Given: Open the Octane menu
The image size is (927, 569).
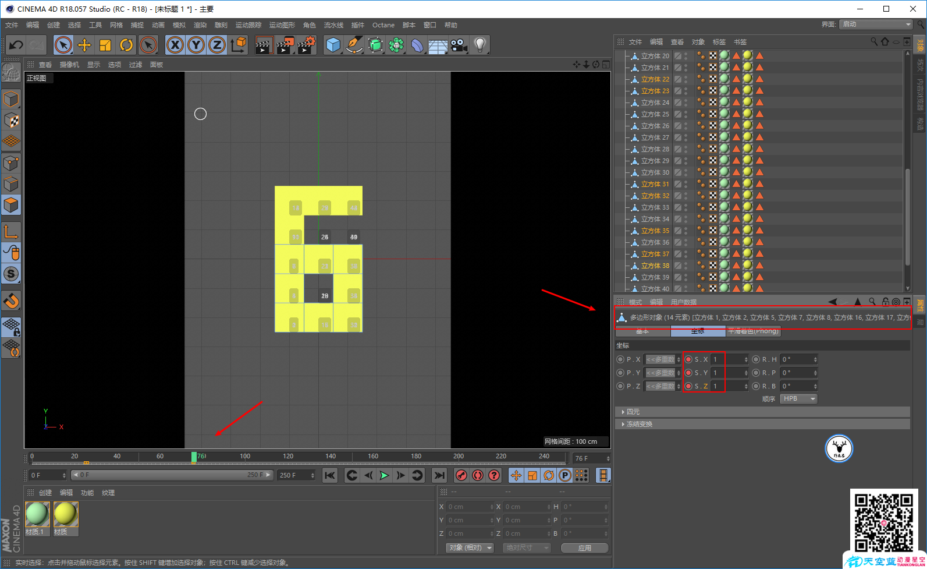Looking at the screenshot, I should coord(383,25).
